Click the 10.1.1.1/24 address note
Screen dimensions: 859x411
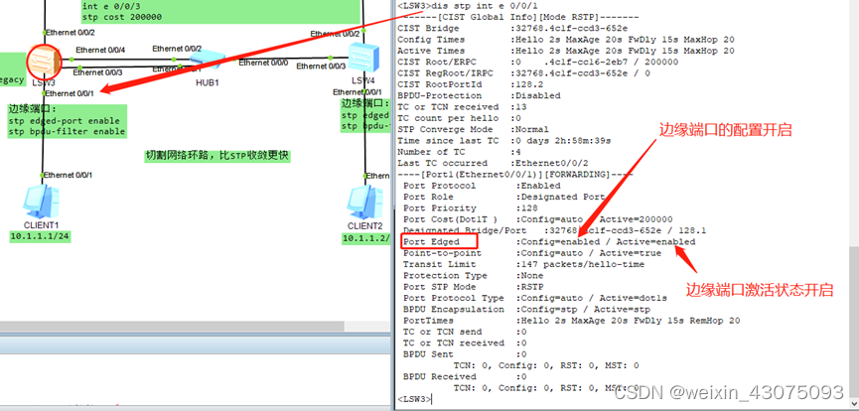click(41, 236)
